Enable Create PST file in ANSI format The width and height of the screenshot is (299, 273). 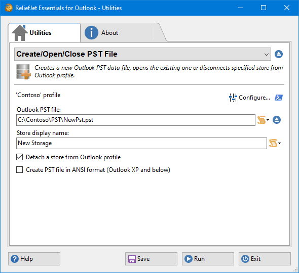[19, 170]
